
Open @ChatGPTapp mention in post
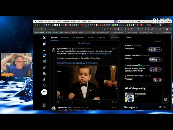pyautogui.click(x=63, y=63)
